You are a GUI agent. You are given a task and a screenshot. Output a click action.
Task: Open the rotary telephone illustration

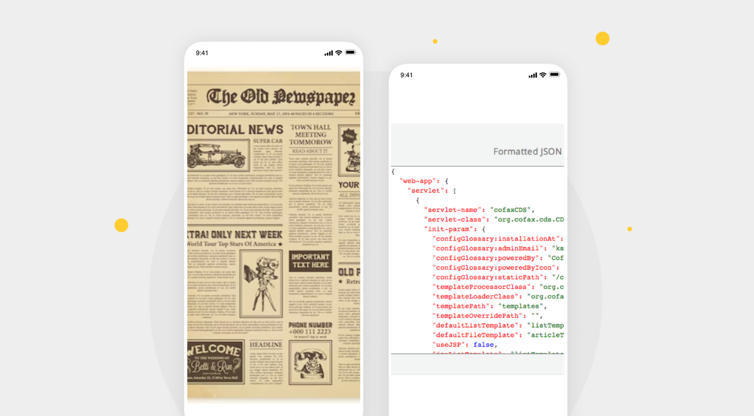point(310,363)
